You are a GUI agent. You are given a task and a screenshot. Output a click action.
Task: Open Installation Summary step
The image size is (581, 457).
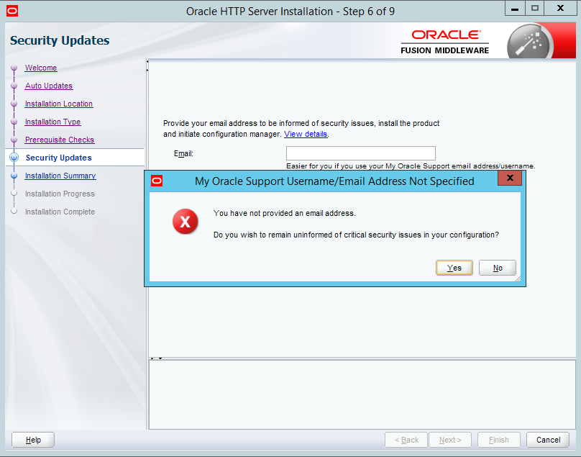point(60,176)
